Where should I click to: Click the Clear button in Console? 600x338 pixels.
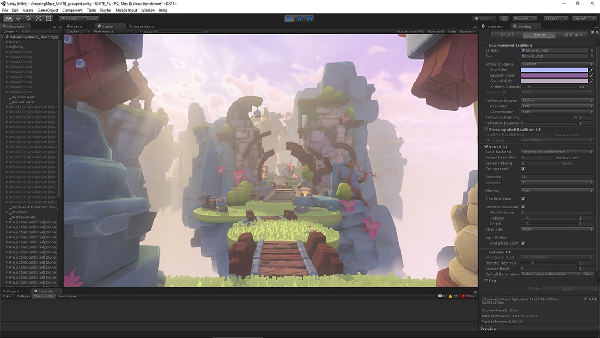[7, 296]
